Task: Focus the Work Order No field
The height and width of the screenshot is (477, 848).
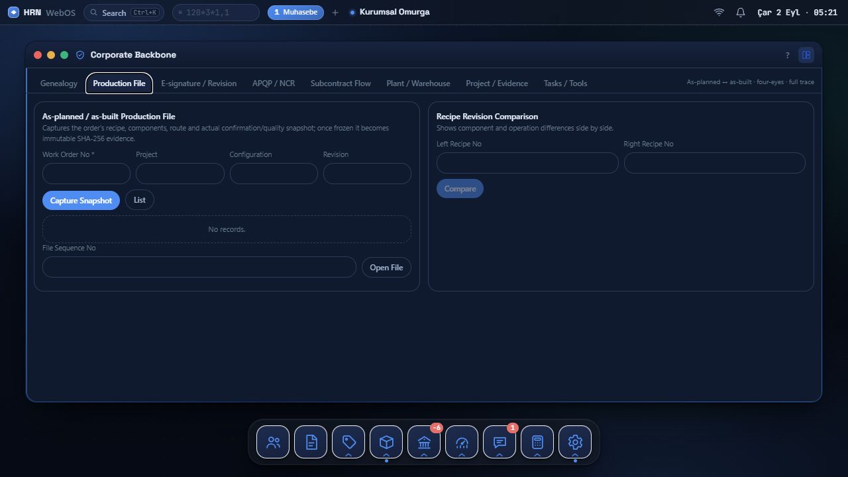Action: 86,174
